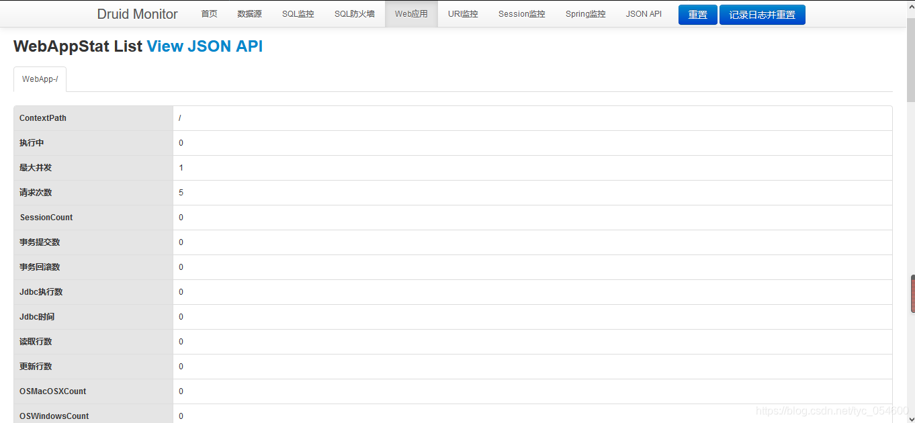Select the WebApp-/ tab

pos(40,79)
